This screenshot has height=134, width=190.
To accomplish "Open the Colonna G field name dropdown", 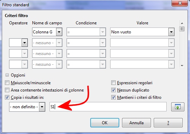I will [x=59, y=32].
